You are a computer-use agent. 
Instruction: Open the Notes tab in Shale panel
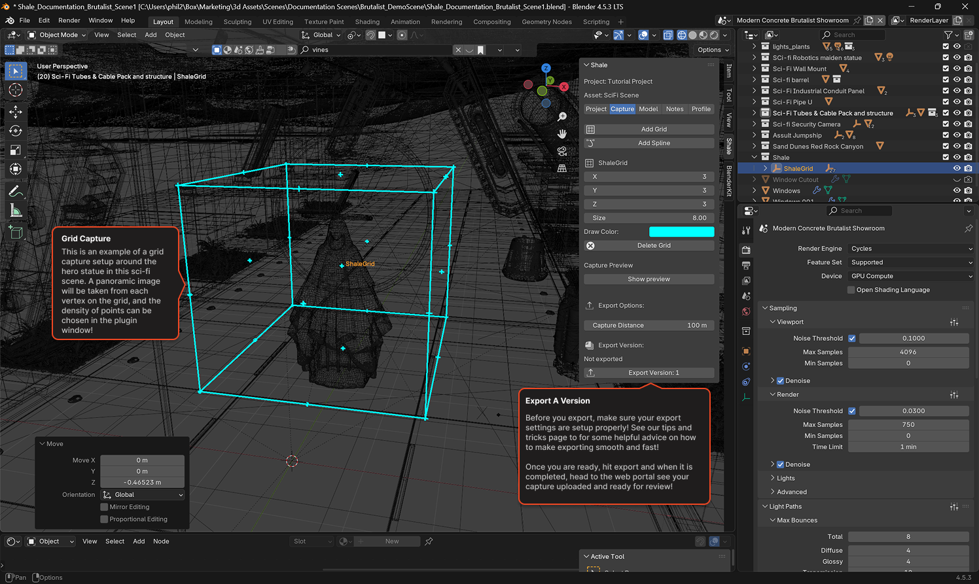tap(675, 109)
